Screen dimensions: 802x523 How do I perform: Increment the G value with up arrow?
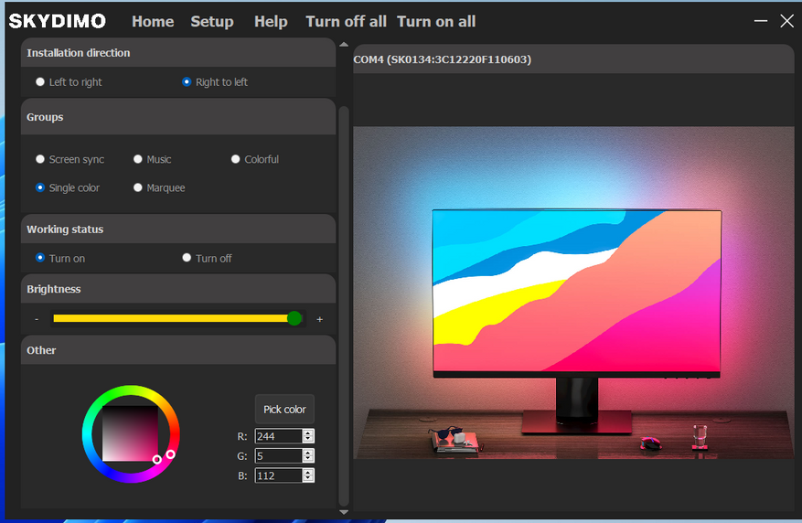tap(308, 453)
